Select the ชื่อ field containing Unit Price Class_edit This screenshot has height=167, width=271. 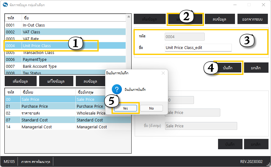(198, 47)
